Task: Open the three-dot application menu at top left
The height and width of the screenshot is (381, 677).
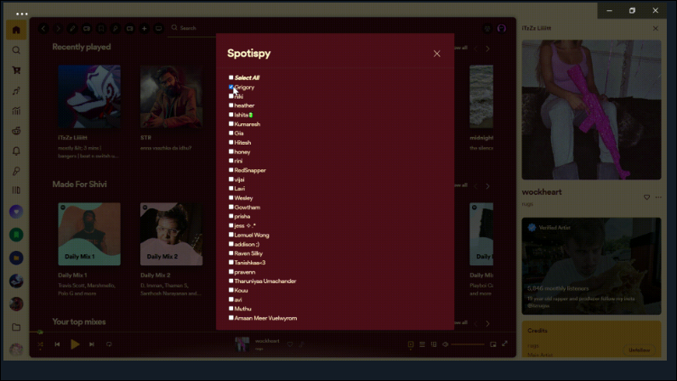Action: pyautogui.click(x=21, y=14)
